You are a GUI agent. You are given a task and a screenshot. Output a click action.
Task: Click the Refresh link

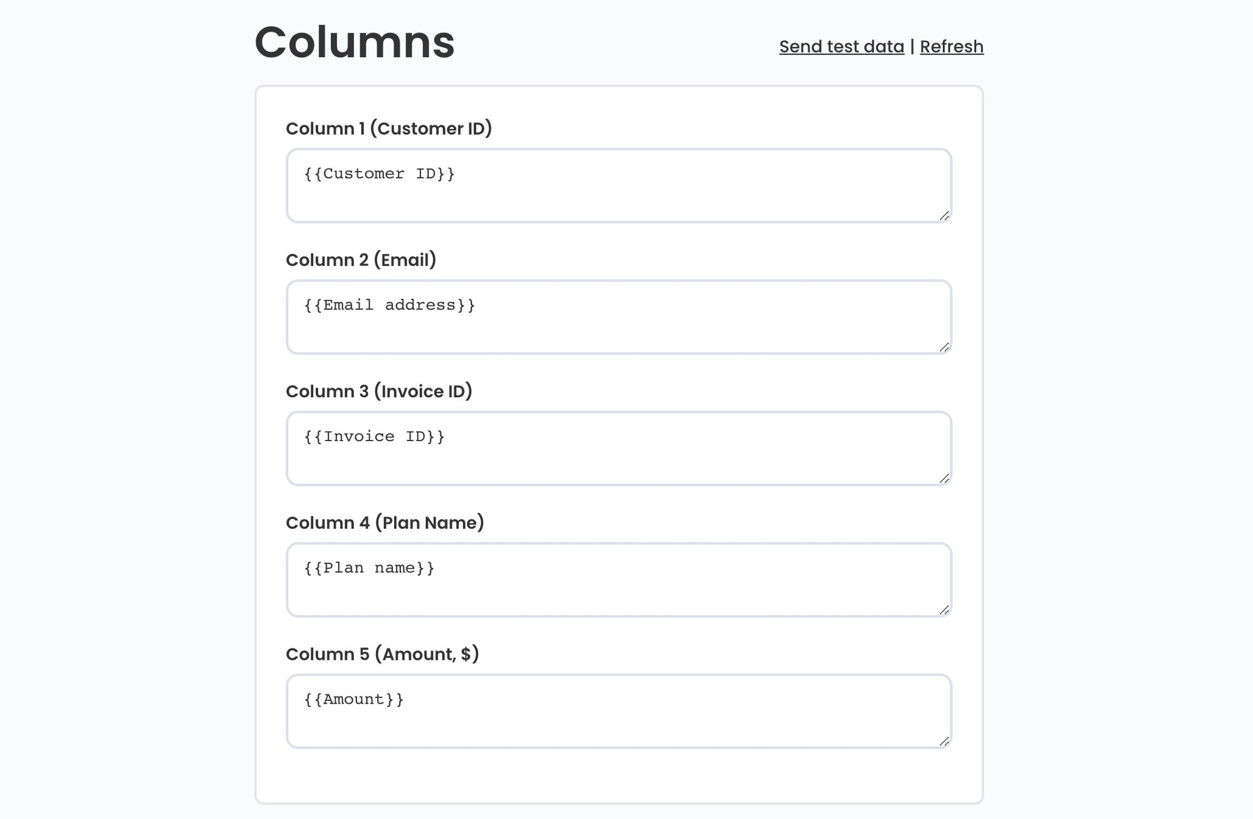click(x=951, y=47)
